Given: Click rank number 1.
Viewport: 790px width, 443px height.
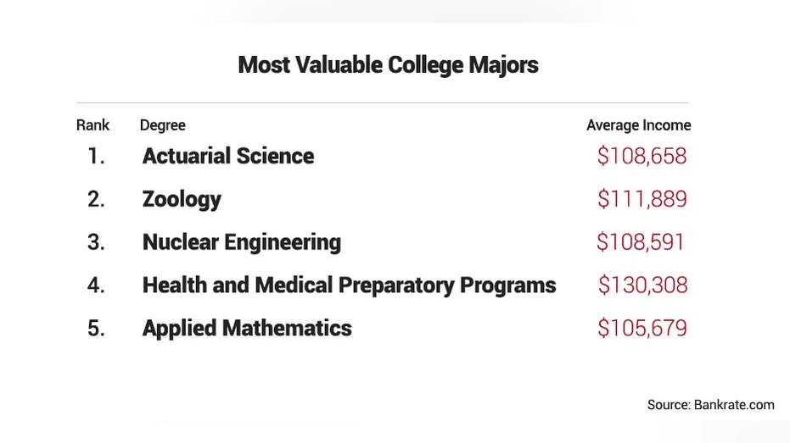Looking at the screenshot, I should (96, 156).
